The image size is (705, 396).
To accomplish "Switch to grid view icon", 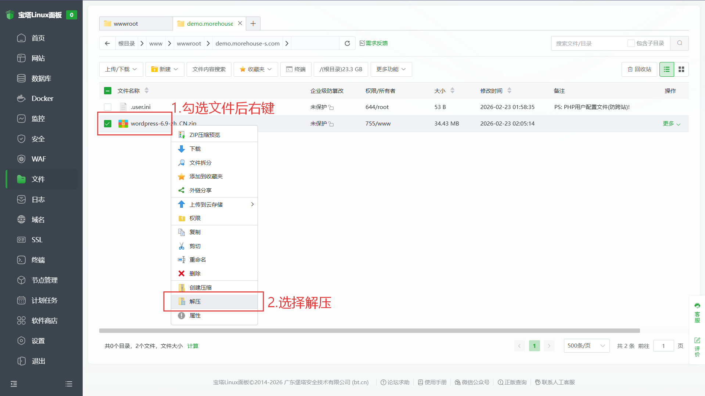I will [x=681, y=69].
